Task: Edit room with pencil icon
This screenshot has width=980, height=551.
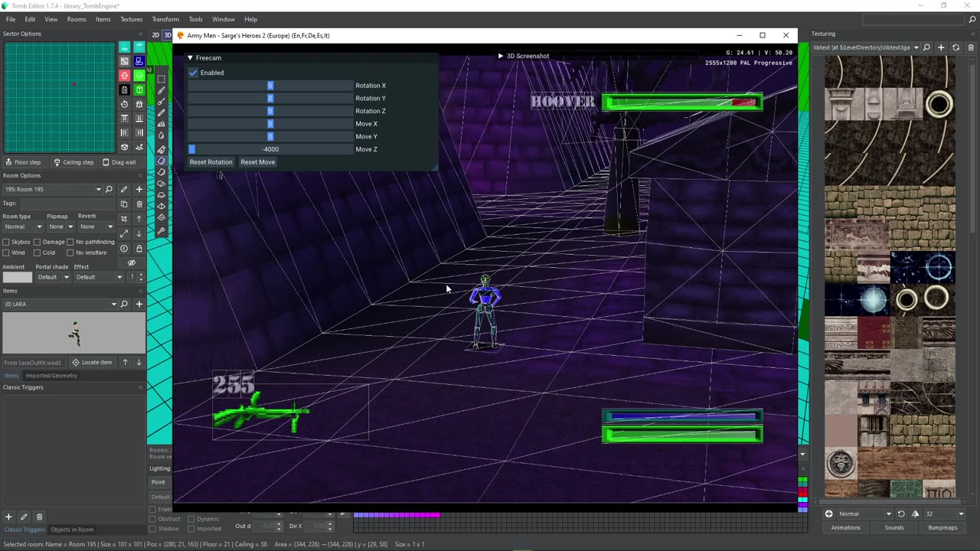Action: tap(124, 189)
